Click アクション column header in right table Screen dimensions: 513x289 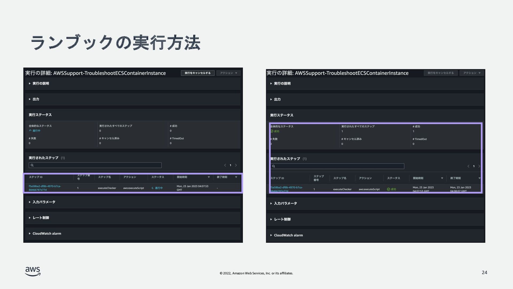[x=365, y=178]
